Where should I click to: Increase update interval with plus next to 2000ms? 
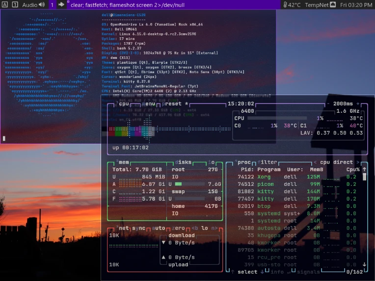358,103
